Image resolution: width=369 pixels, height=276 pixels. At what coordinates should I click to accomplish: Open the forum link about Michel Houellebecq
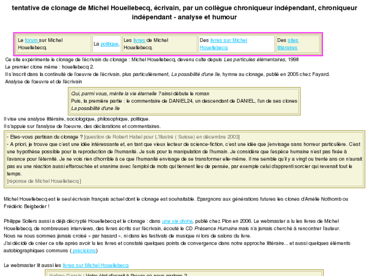tap(32, 40)
